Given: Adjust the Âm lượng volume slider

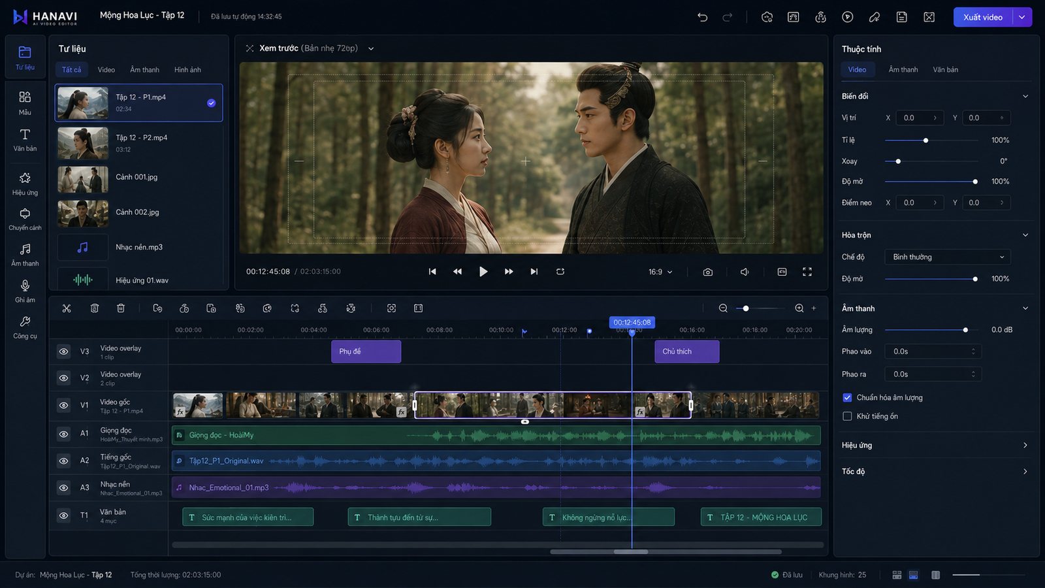Looking at the screenshot, I should click(931, 330).
